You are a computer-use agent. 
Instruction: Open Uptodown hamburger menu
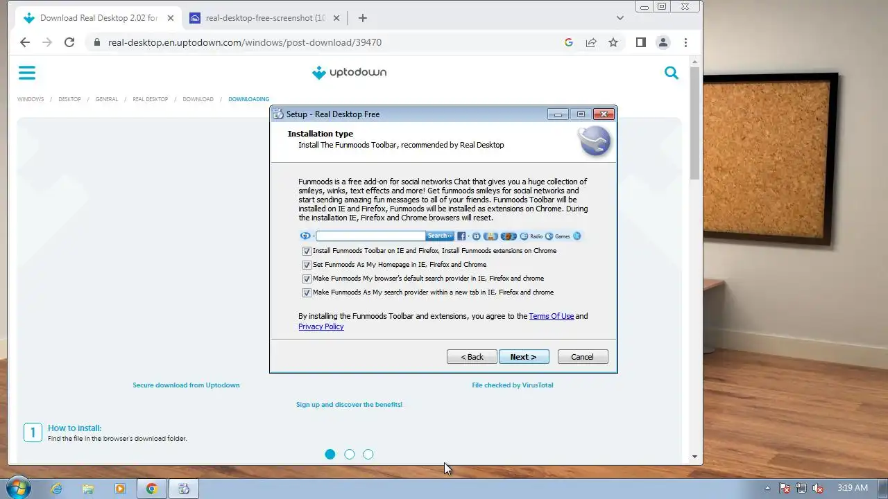pyautogui.click(x=27, y=73)
